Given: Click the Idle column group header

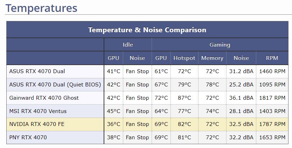Looking at the screenshot, I should 128,45.
